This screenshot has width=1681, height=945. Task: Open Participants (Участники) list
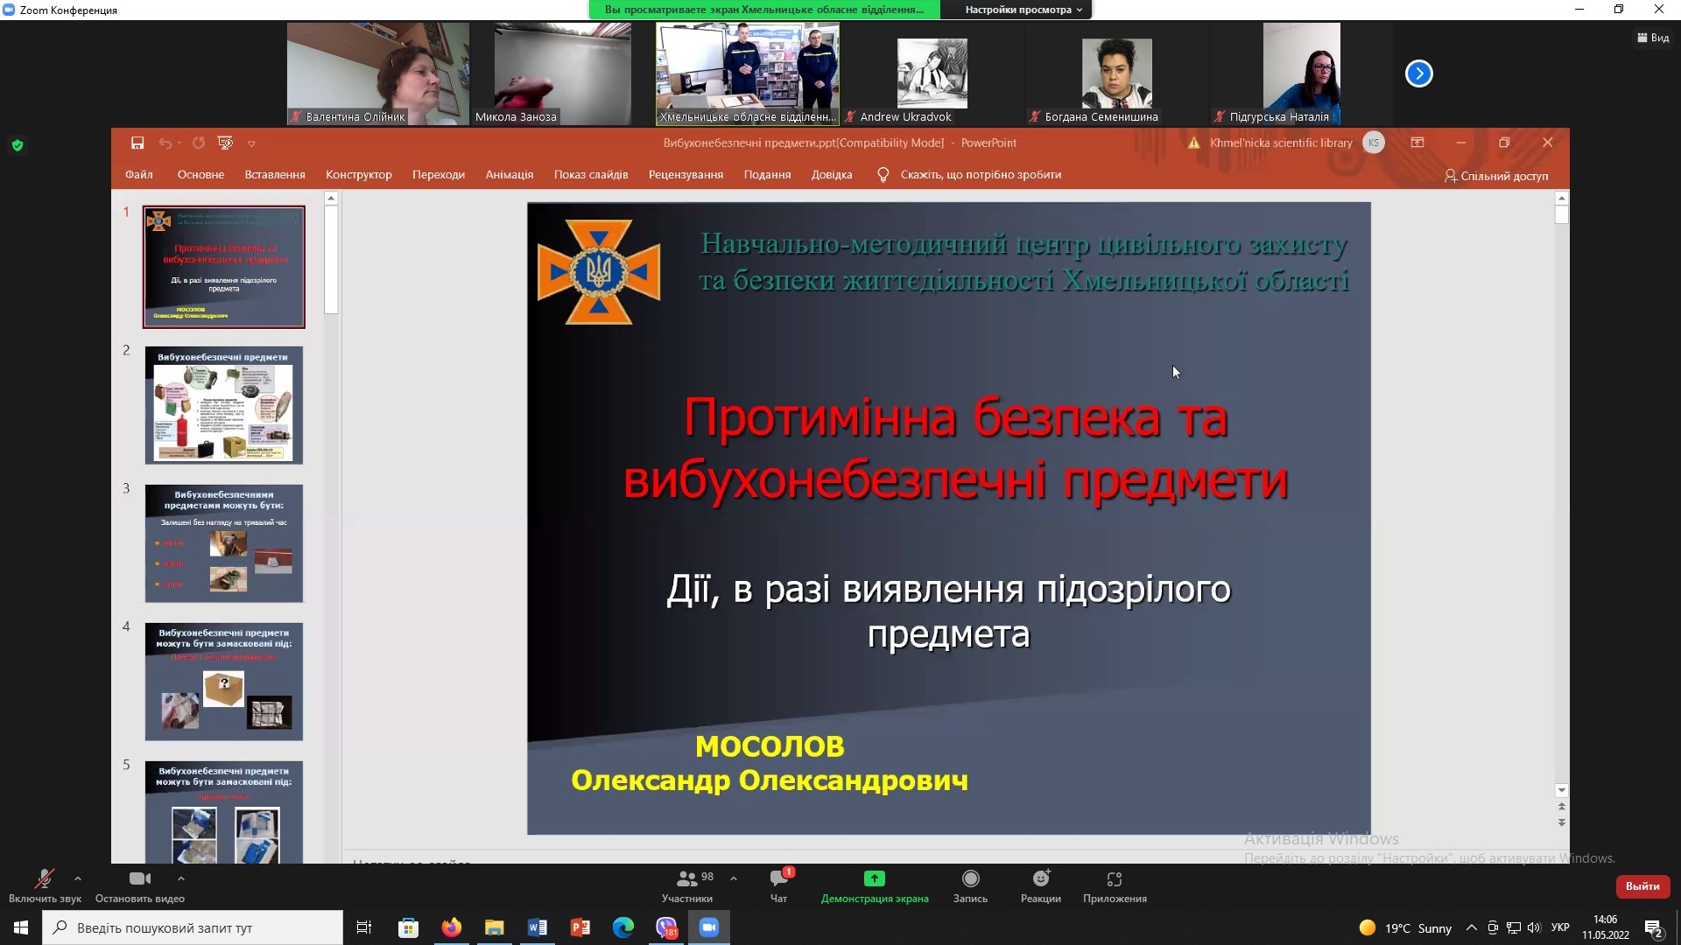(687, 879)
